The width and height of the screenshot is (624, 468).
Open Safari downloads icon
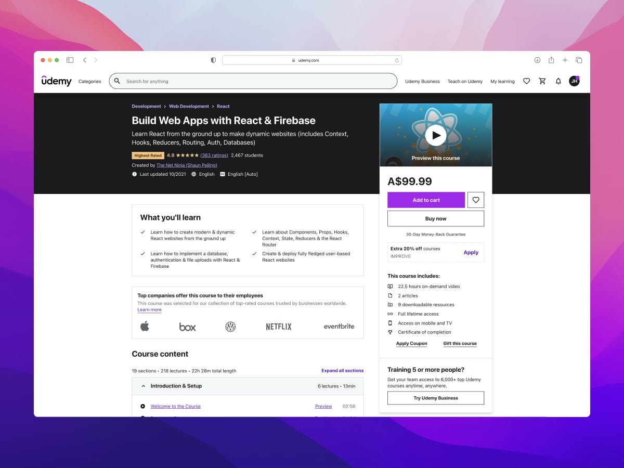tap(537, 60)
